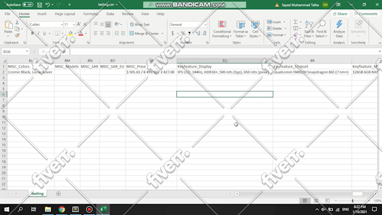Toggle Center alignment
Screen dimensions: 382x215
[102, 33]
